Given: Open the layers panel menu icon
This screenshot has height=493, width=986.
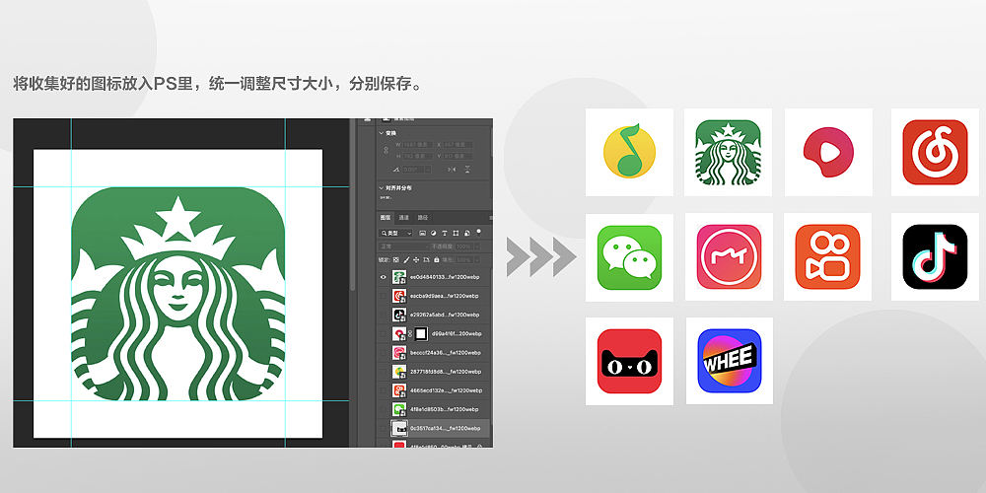Looking at the screenshot, I should [x=490, y=218].
